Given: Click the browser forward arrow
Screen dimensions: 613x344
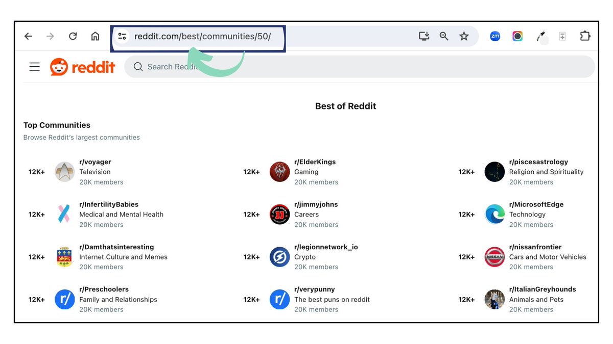Looking at the screenshot, I should tap(50, 36).
